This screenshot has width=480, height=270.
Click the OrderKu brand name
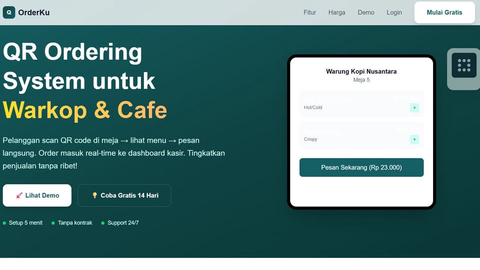coord(33,13)
